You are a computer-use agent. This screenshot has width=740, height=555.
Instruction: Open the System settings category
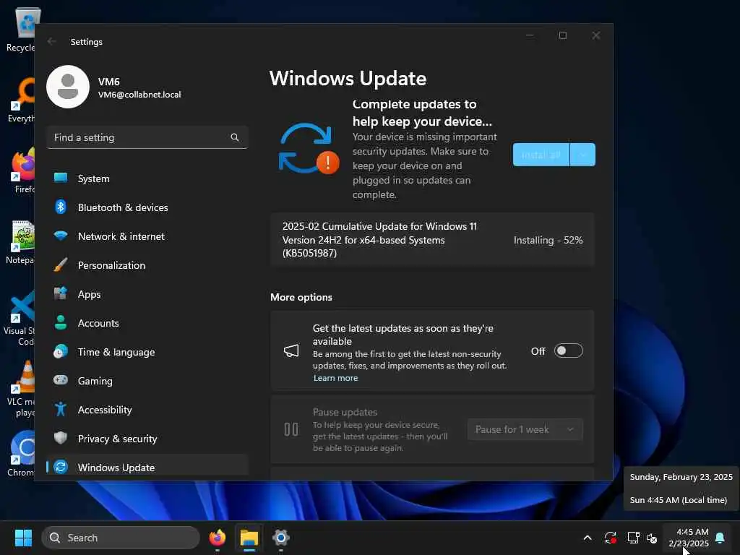[147, 178]
